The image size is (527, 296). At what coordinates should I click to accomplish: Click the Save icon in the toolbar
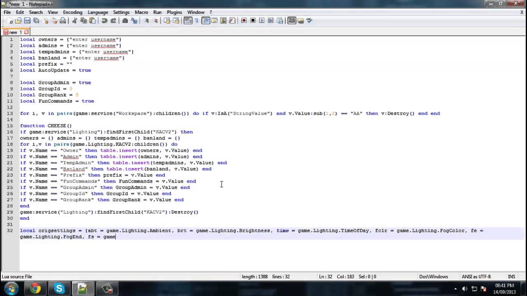pyautogui.click(x=27, y=21)
